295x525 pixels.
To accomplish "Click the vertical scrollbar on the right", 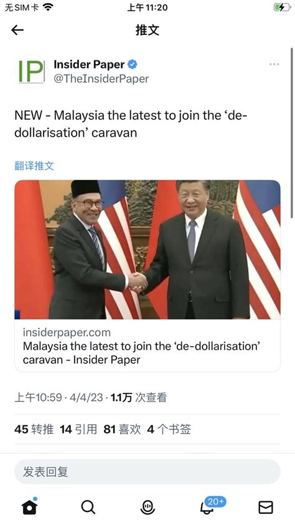I will [x=292, y=133].
